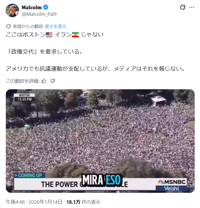The height and width of the screenshot is (208, 200).
Task: Rate translation with thumbs up
Action: (44, 81)
